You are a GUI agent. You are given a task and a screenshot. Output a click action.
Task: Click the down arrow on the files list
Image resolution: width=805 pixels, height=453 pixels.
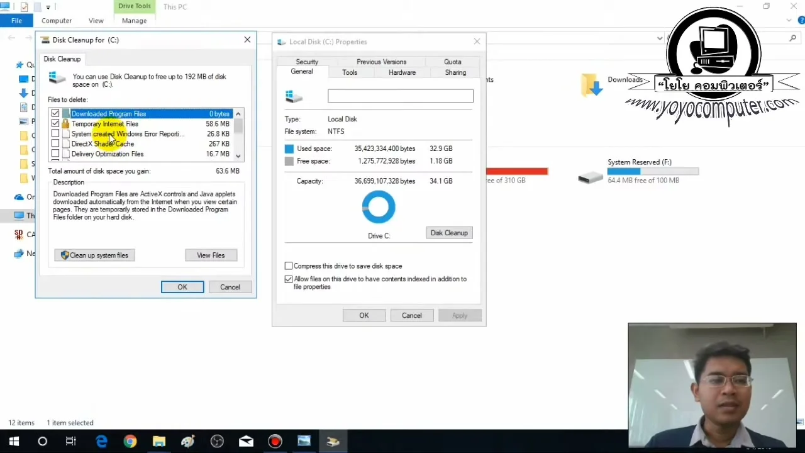238,155
